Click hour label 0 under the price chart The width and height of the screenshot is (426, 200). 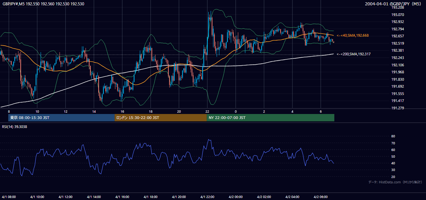[236, 111]
